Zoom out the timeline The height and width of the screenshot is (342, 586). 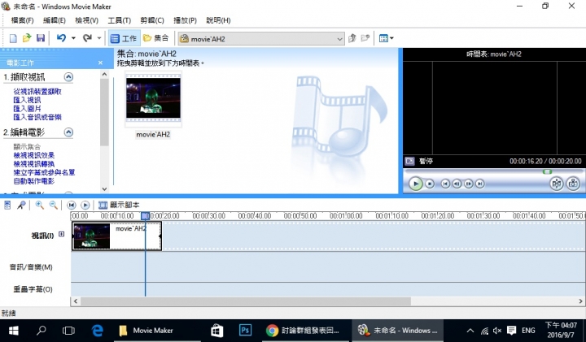(54, 205)
